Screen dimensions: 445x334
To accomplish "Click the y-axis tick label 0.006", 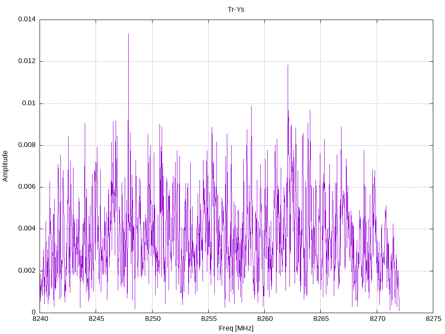I will pos(27,187).
